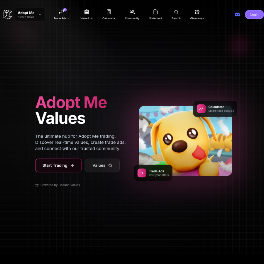Open the Giveaways nav label

pos(197,18)
